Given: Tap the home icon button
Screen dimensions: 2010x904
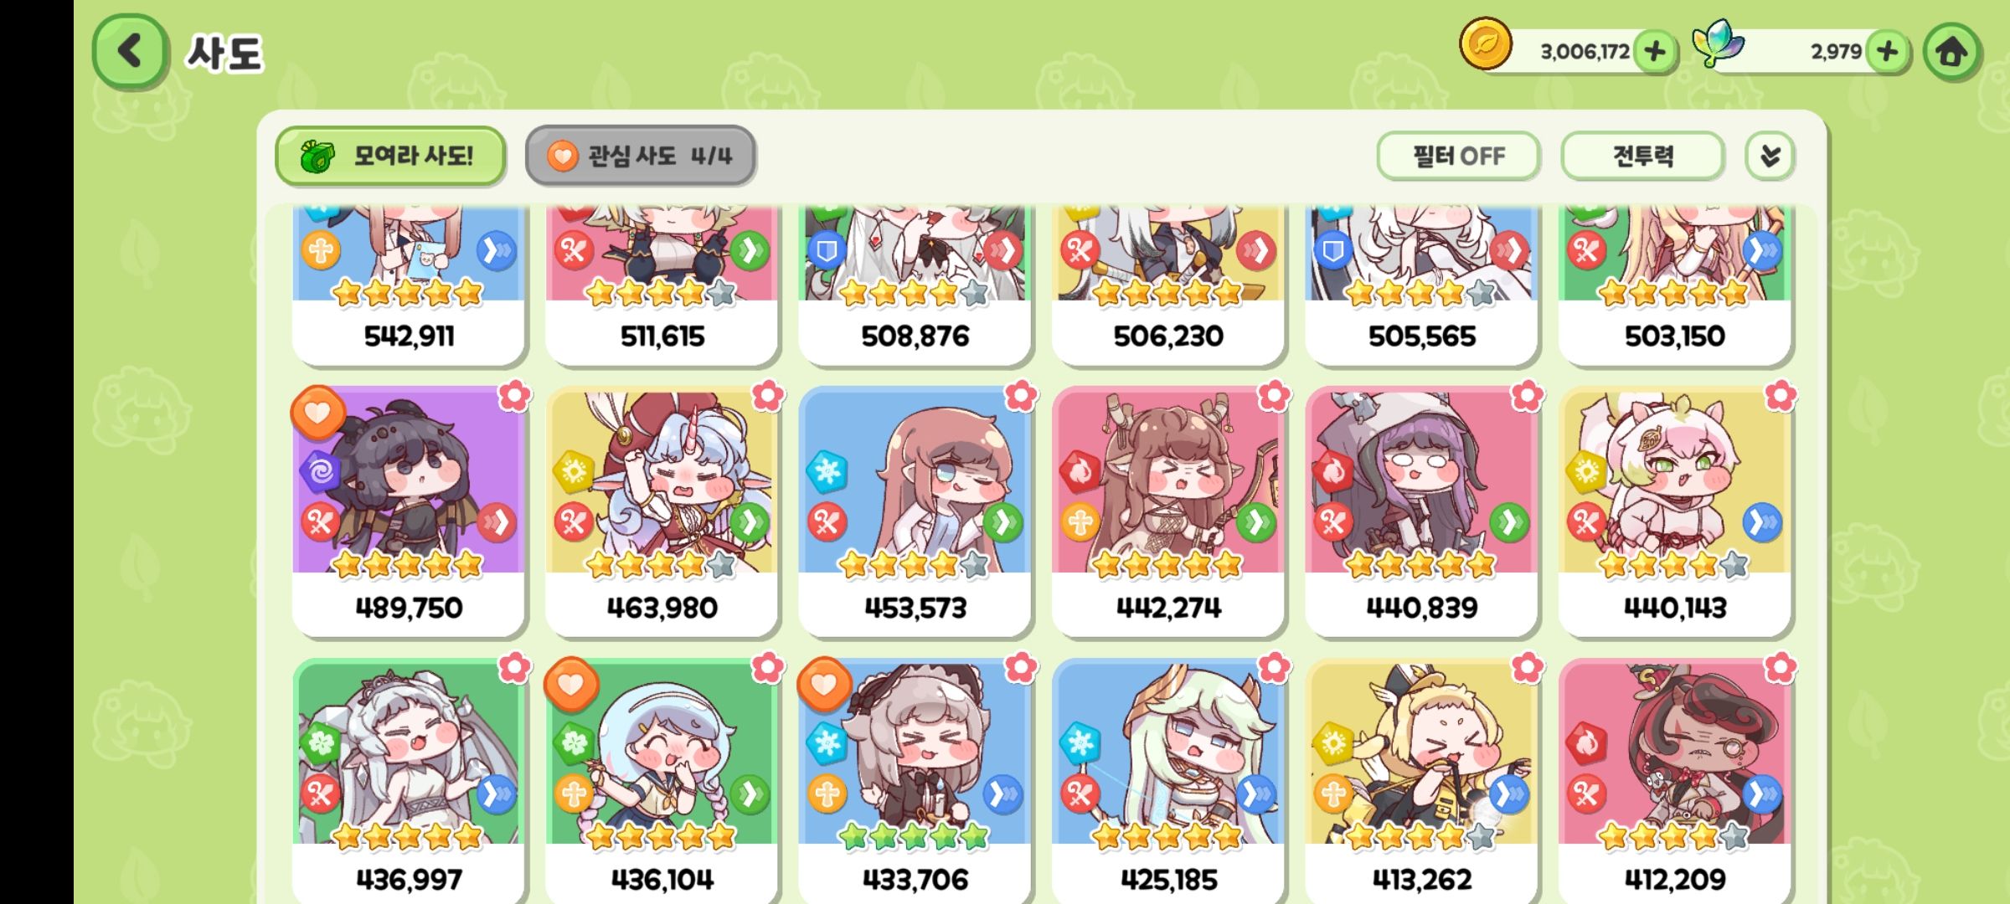Looking at the screenshot, I should [1951, 52].
